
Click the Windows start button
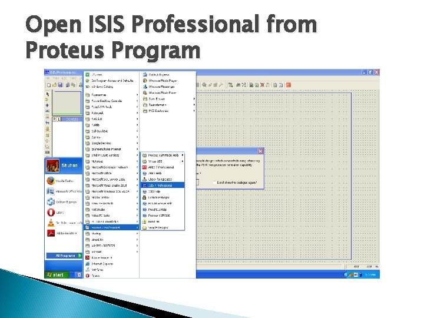[x=56, y=275]
